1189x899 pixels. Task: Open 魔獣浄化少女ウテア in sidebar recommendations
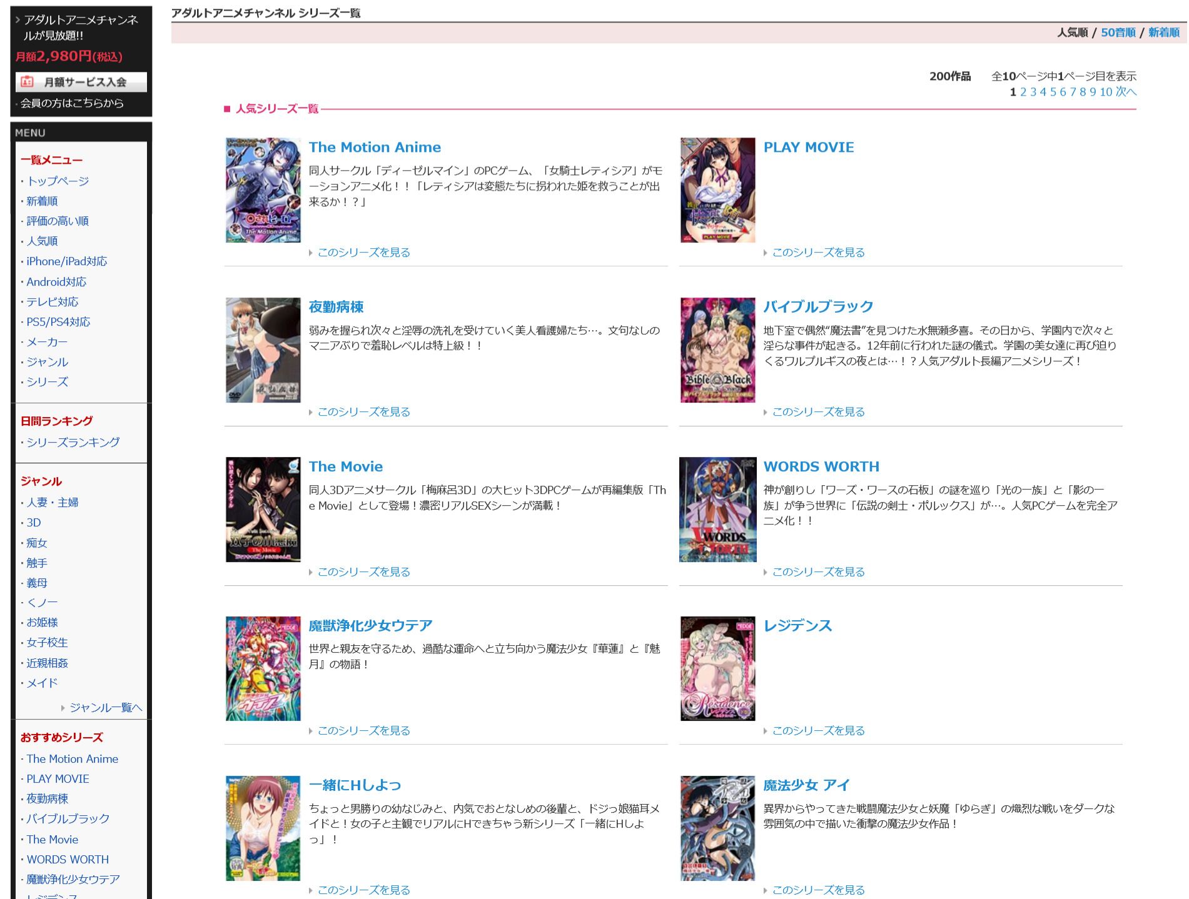coord(73,880)
